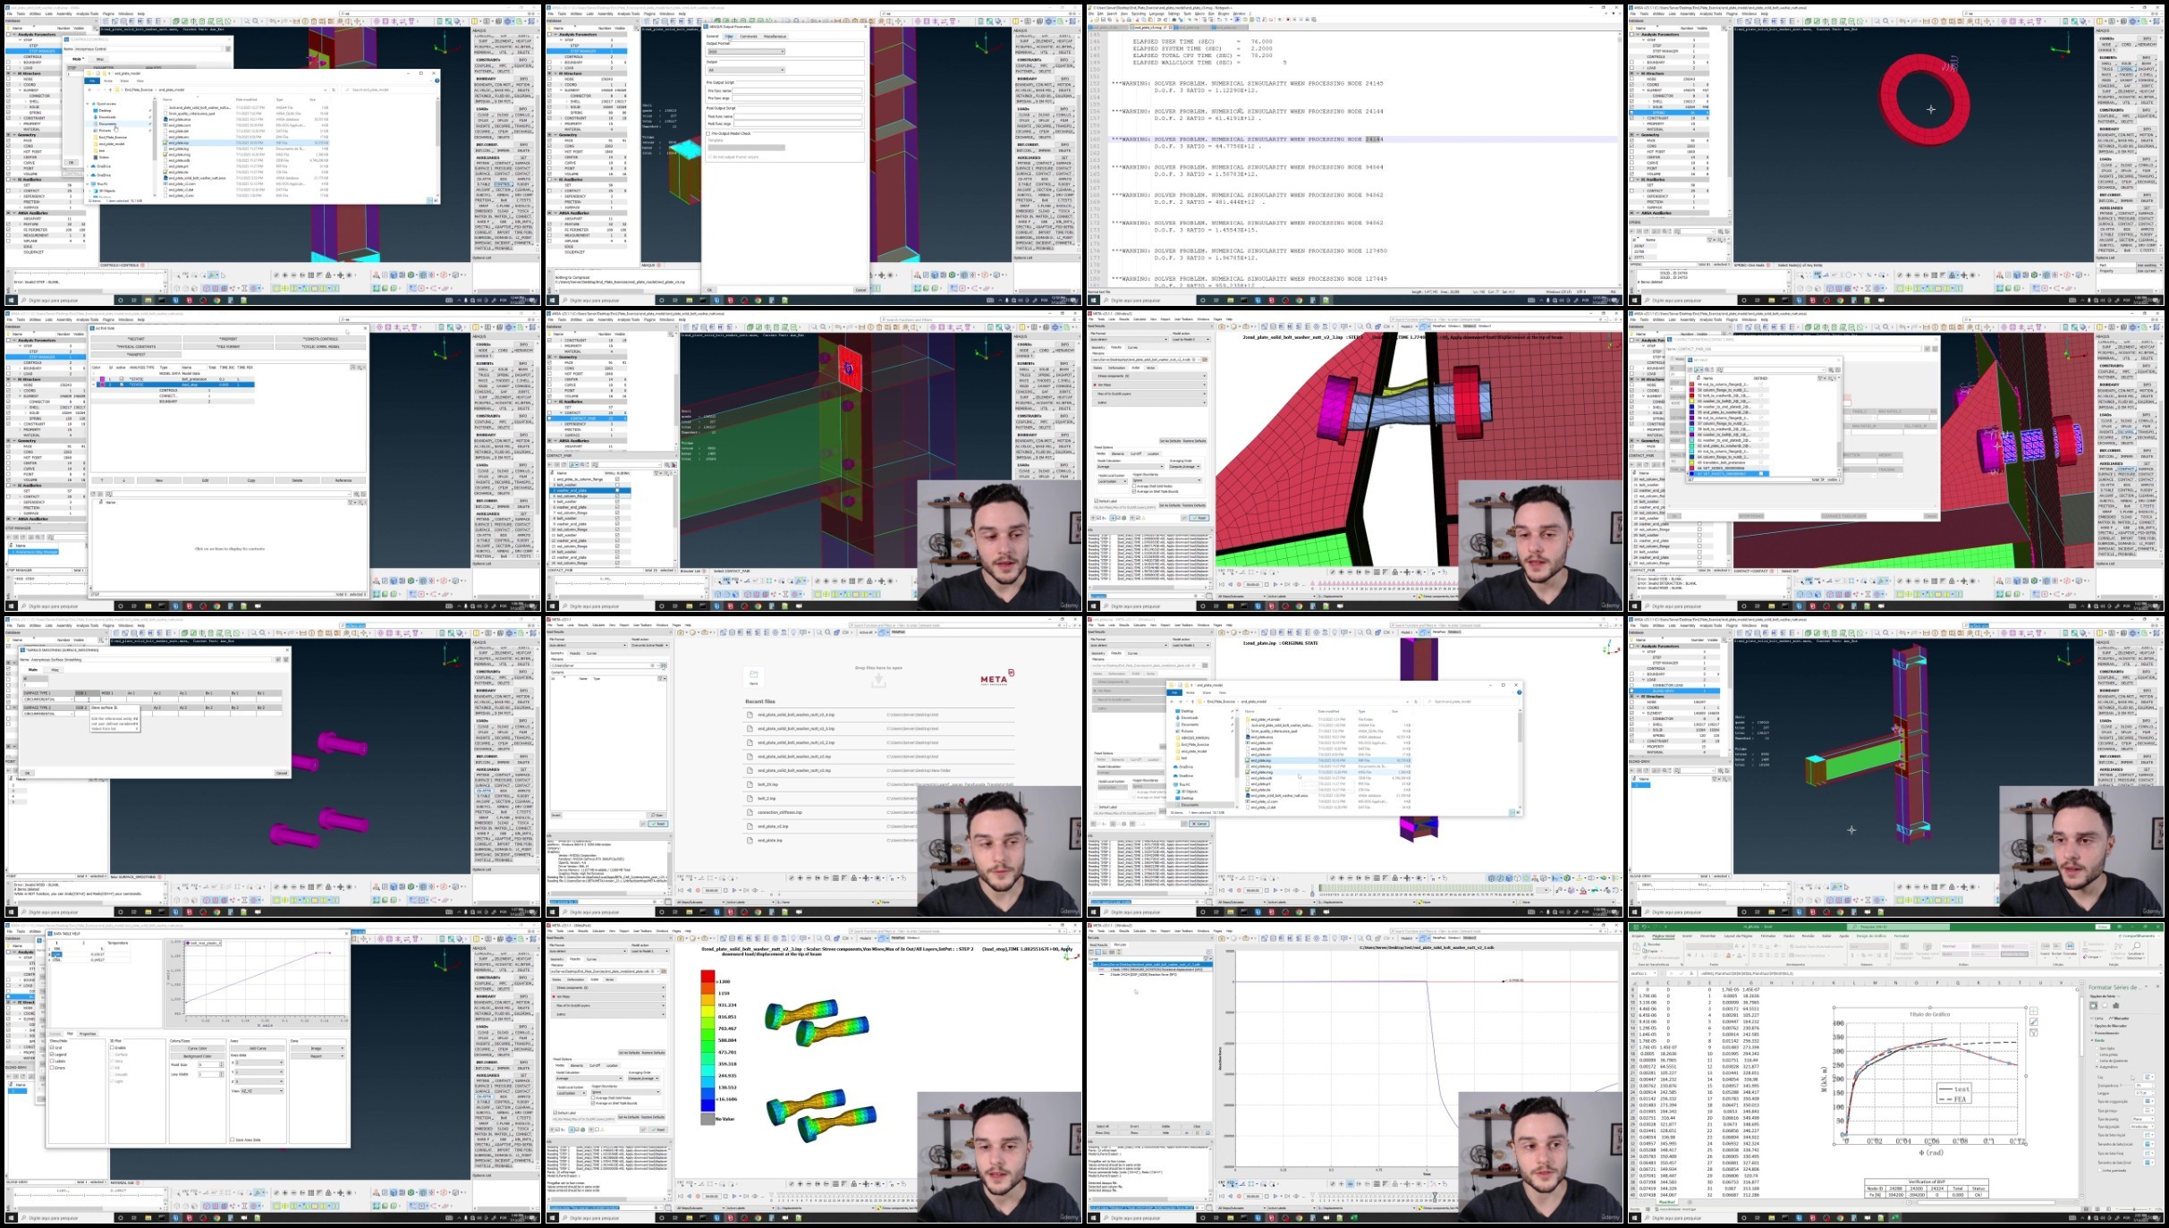Click File Explorer taskbar icon in Excel frame

click(x=1771, y=1218)
